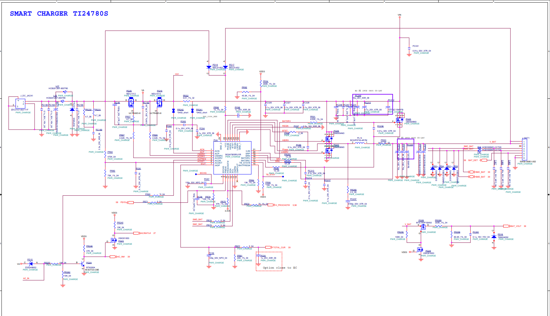Select the PC189 capacitor label

pos(99,130)
